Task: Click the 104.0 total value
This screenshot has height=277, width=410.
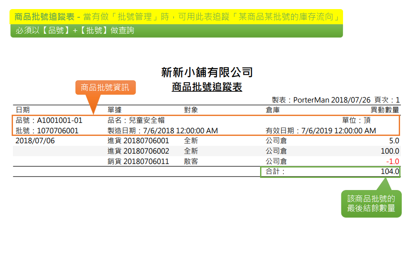Action: pos(390,171)
